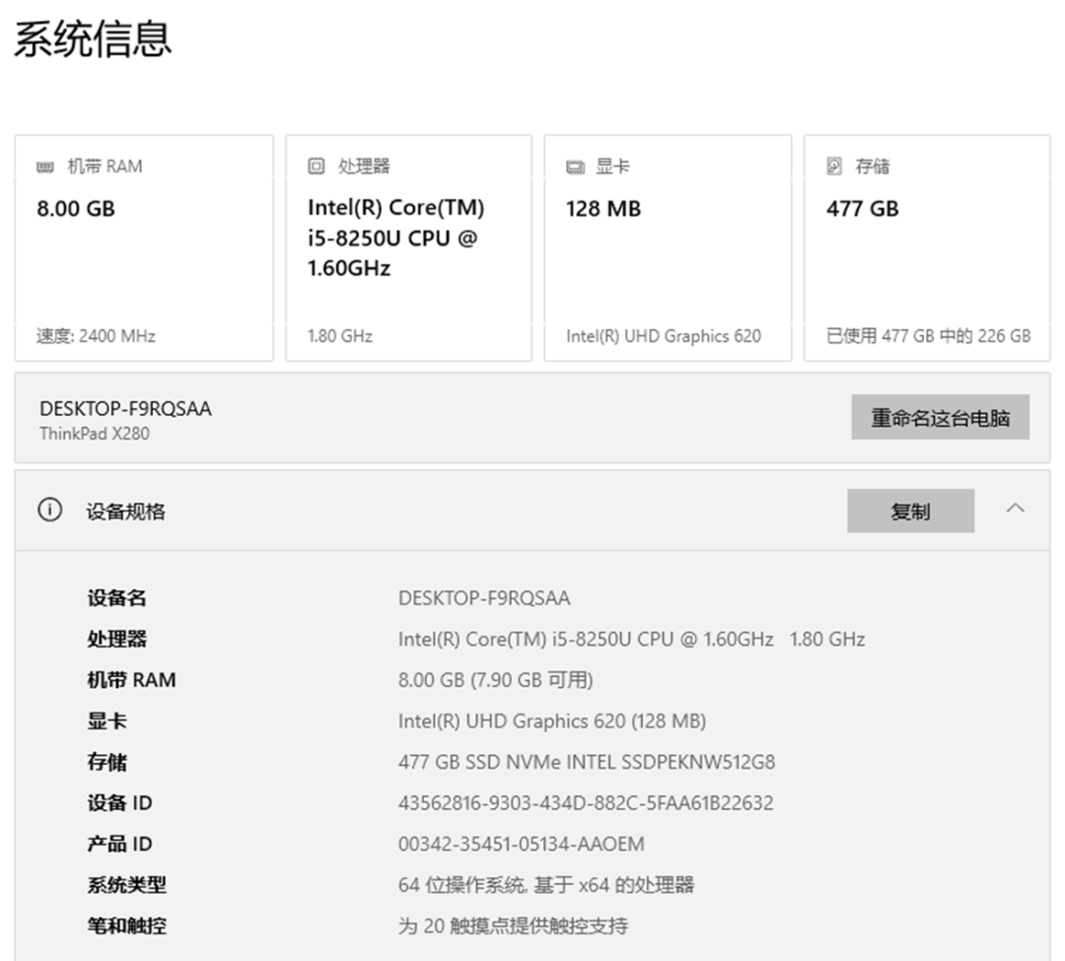Image resolution: width=1065 pixels, height=961 pixels.
Task: Select the Intel Core i5-8250U processor card
Action: 407,246
